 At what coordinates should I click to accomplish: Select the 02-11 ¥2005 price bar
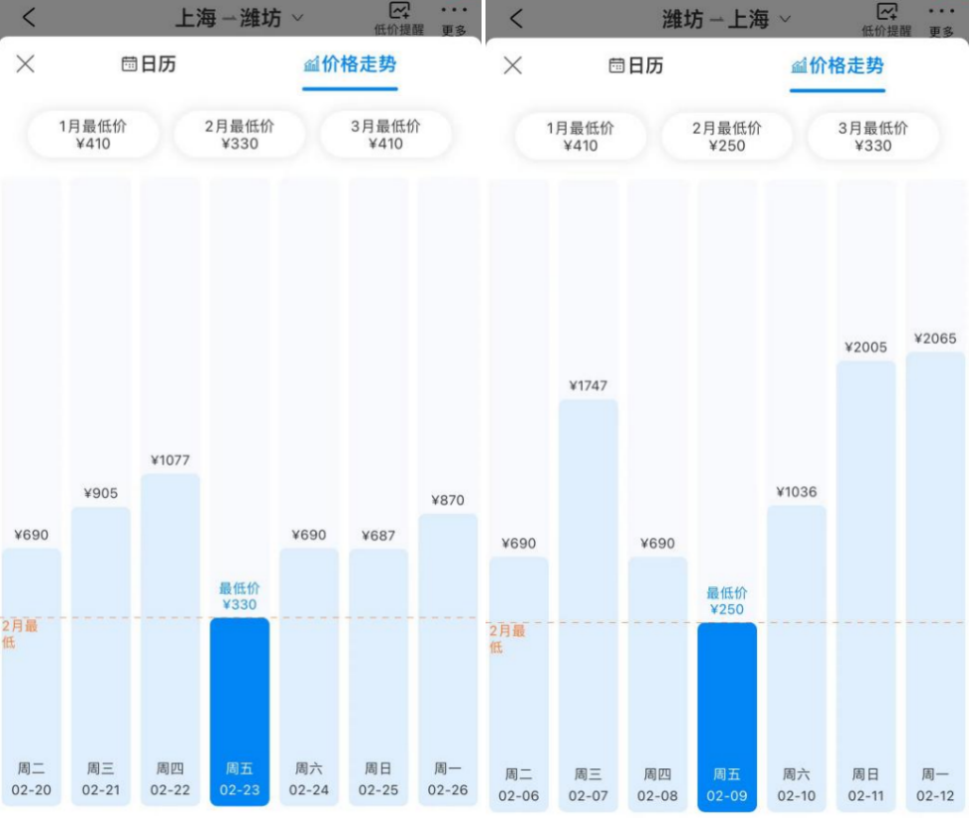(x=866, y=586)
